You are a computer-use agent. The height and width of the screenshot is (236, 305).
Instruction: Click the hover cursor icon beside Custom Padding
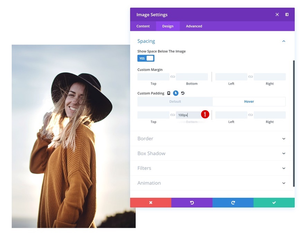176,93
